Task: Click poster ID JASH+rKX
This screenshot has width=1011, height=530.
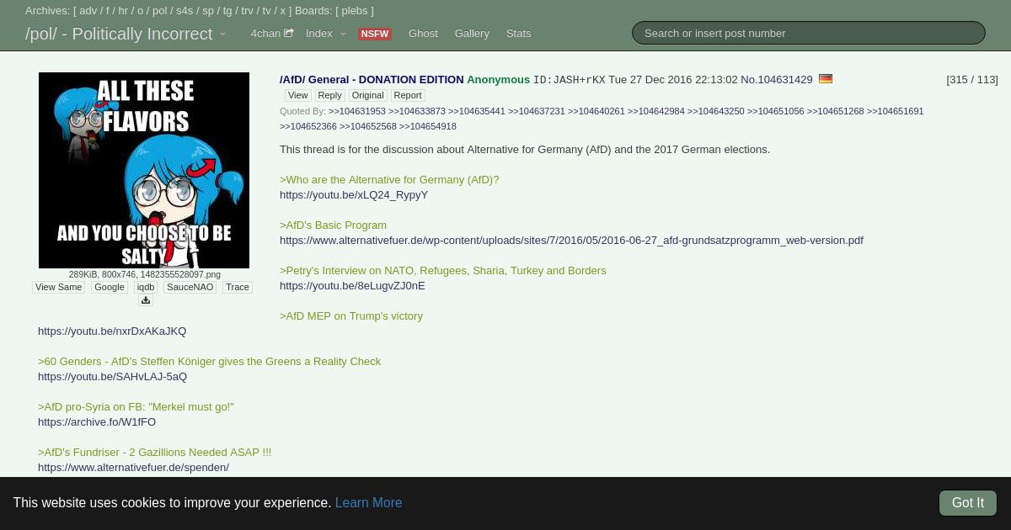Action: tap(569, 80)
